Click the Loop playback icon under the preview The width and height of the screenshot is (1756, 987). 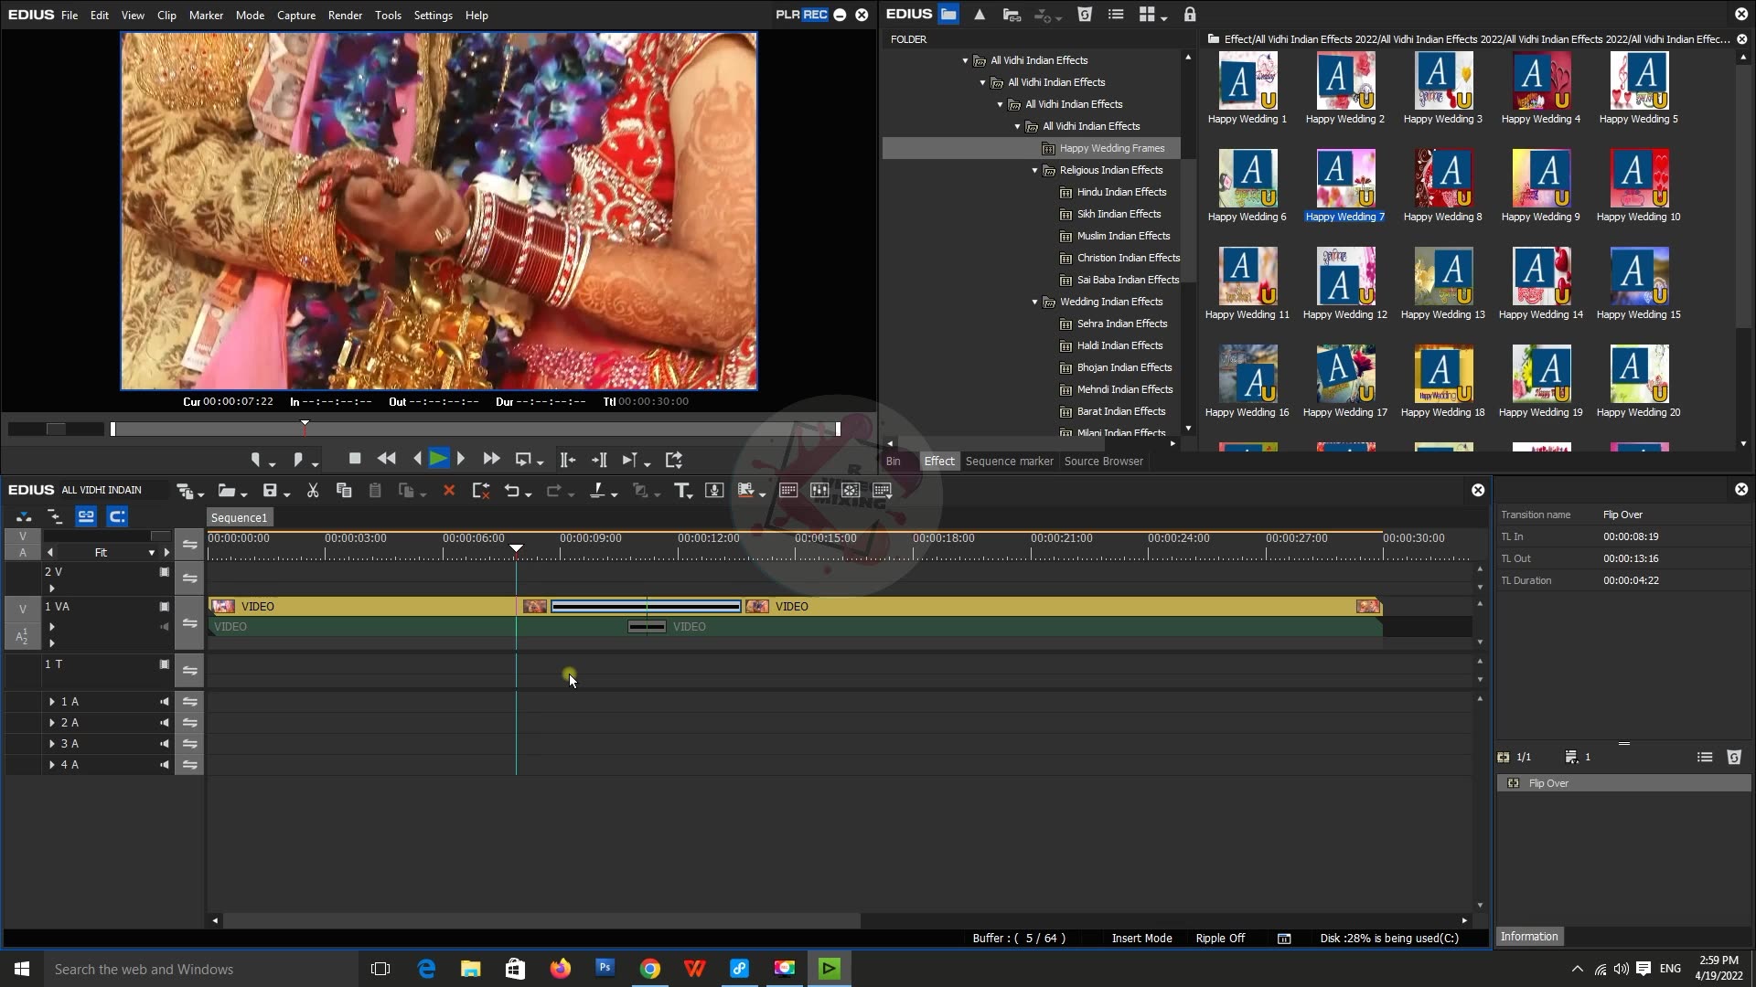coord(526,459)
